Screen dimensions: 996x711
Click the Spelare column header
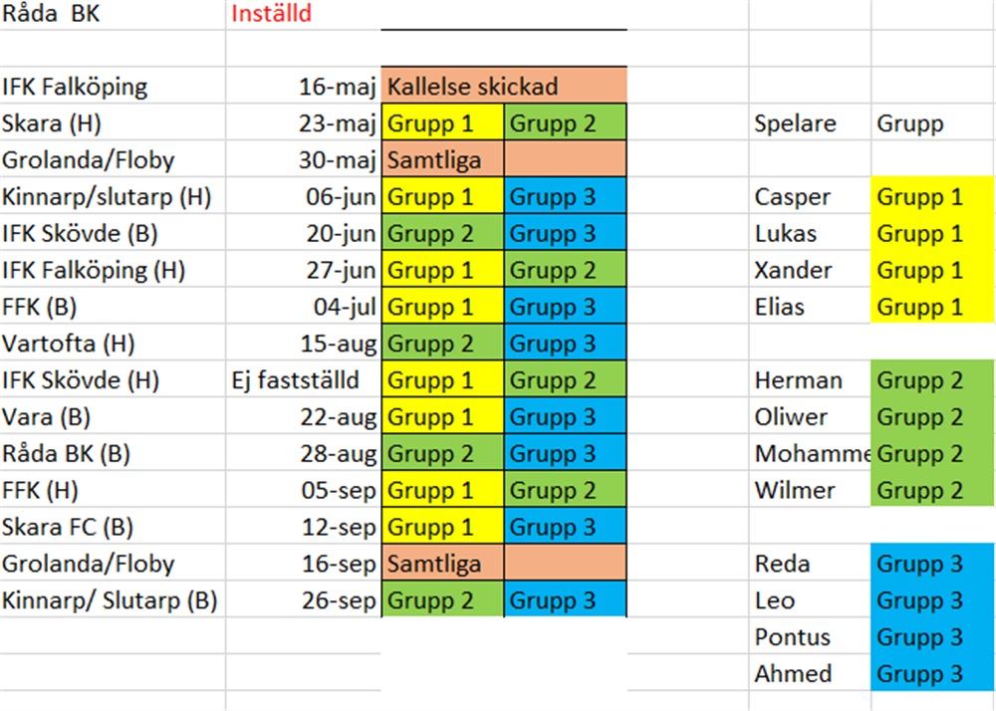click(810, 122)
